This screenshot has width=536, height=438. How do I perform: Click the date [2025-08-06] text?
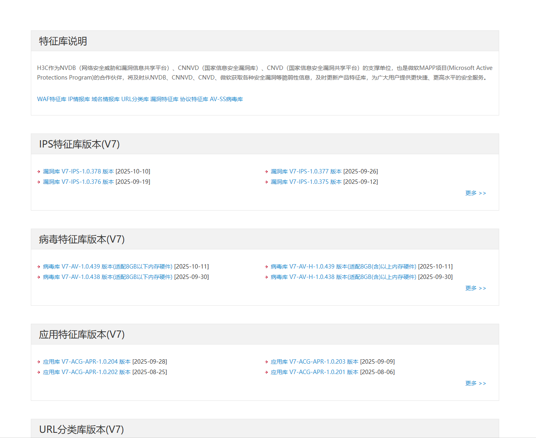377,372
